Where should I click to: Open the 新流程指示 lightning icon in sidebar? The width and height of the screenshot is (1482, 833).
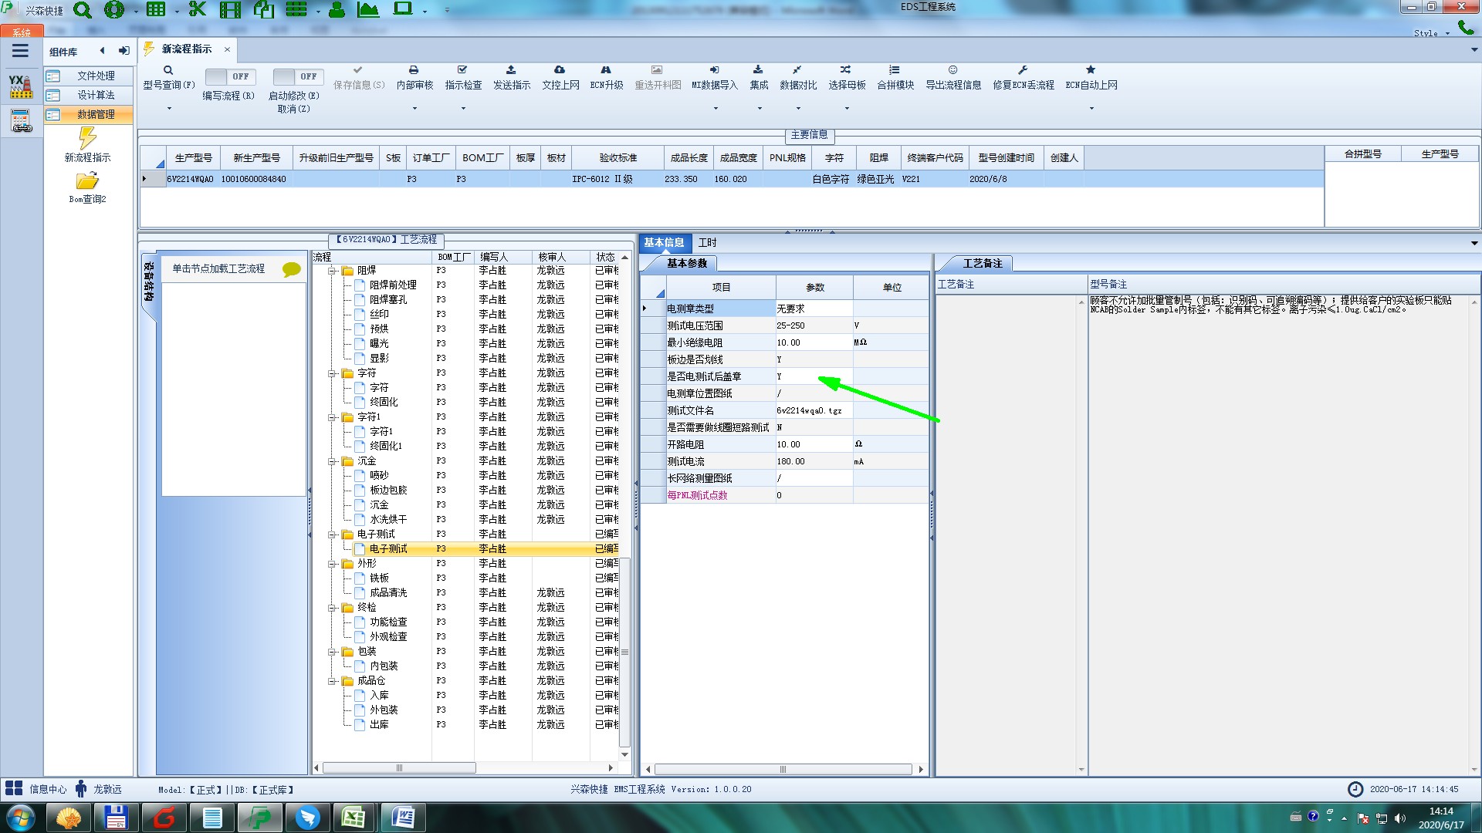click(87, 139)
